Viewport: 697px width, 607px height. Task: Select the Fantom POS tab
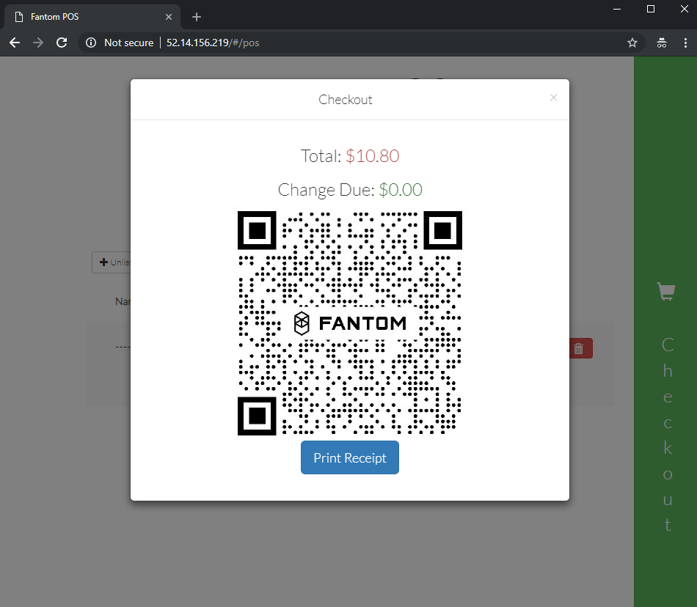[x=92, y=17]
